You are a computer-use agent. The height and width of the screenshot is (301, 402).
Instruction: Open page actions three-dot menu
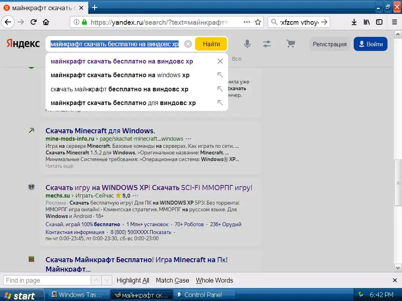click(247, 22)
